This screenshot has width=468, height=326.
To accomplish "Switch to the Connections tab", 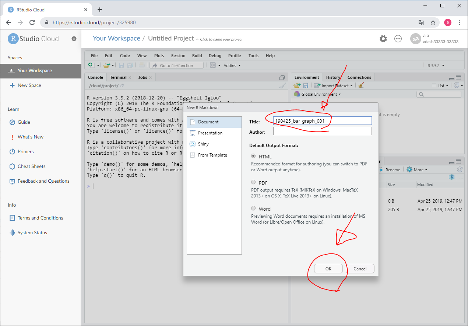I will click(359, 77).
